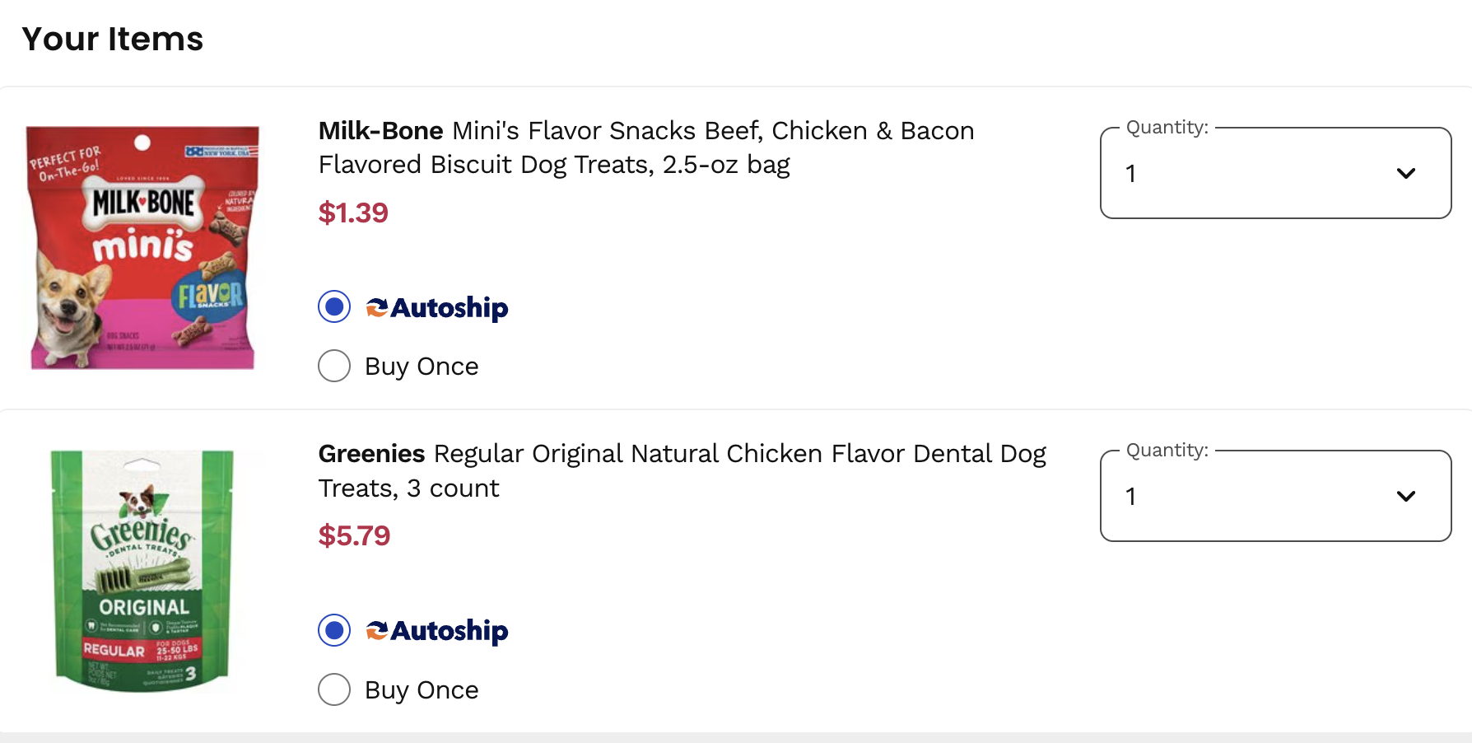This screenshot has height=743, width=1472.
Task: Select Buy Once for the Greenies dental treats
Action: click(334, 689)
